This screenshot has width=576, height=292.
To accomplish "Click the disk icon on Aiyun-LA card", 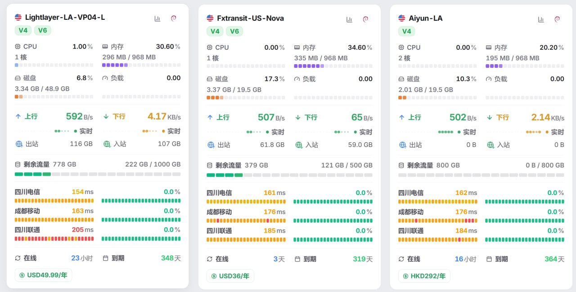I will pyautogui.click(x=401, y=79).
